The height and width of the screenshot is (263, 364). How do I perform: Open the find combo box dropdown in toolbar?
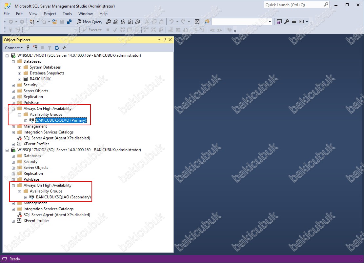[x=270, y=22]
